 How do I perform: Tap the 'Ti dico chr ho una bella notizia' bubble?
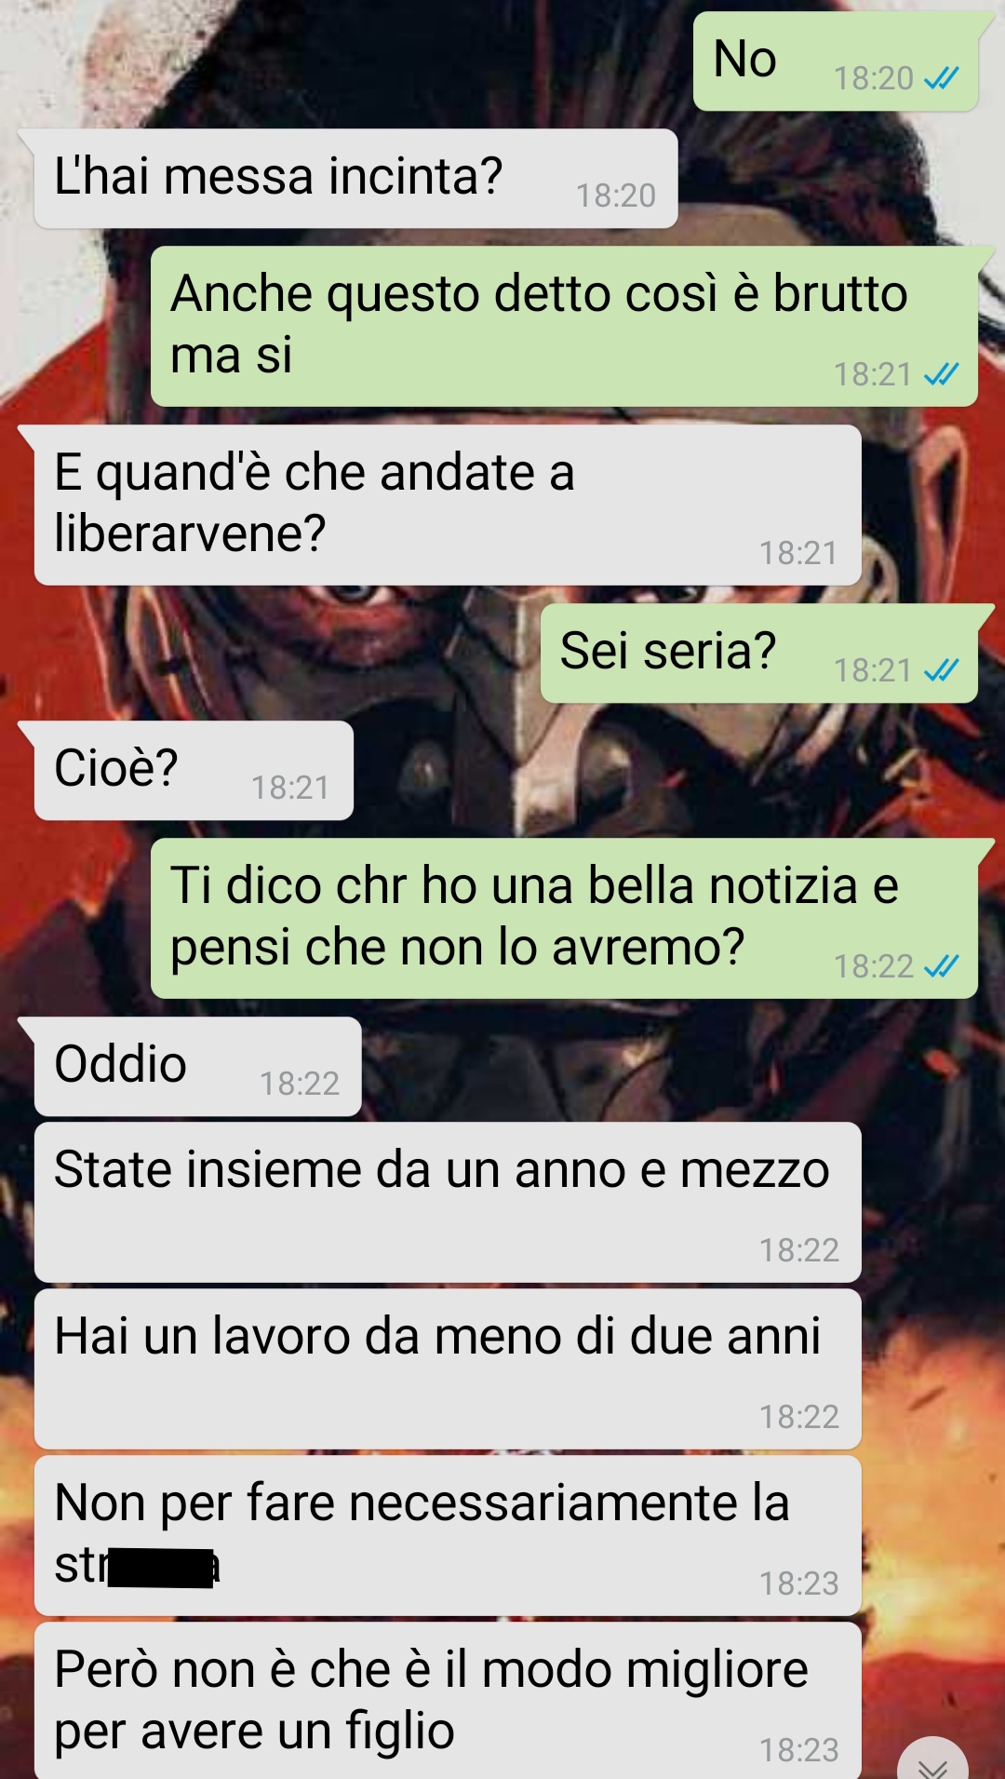[564, 919]
